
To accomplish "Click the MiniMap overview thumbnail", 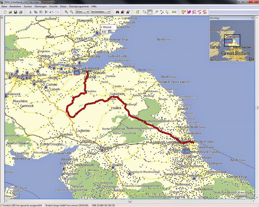I will coord(232,41).
